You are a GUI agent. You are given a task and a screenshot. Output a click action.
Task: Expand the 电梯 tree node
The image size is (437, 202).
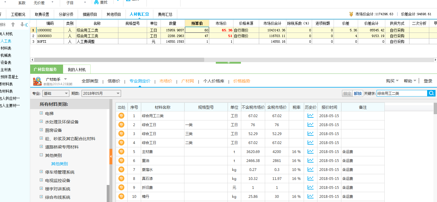pos(41,113)
